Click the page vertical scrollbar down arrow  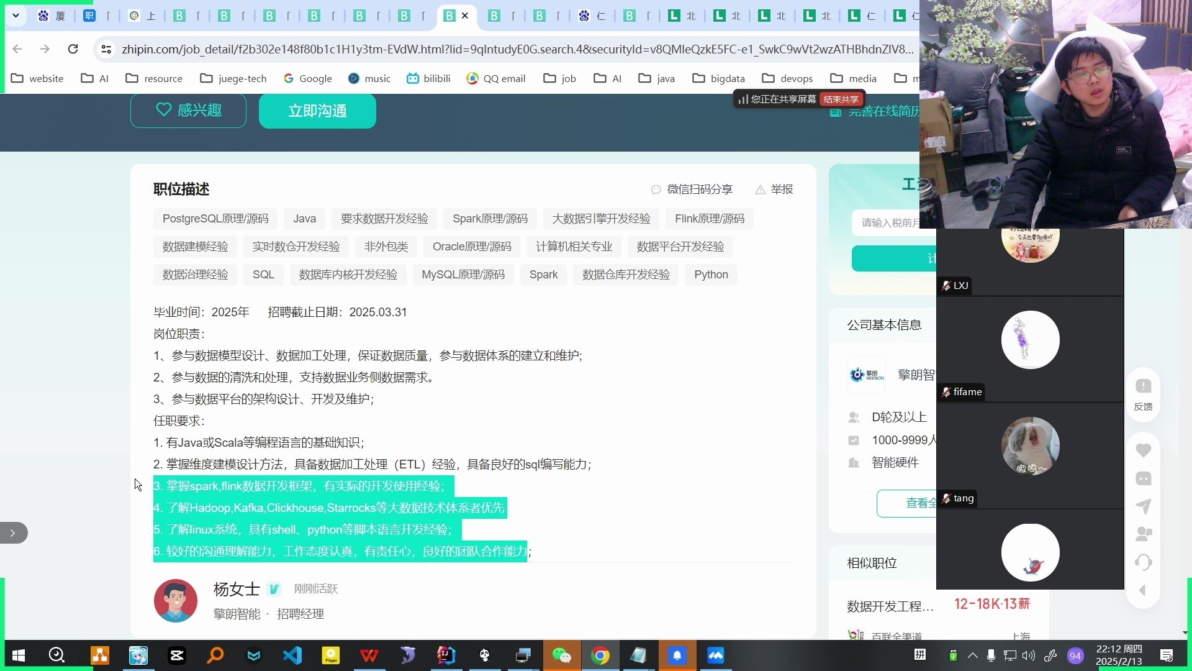coord(1185,633)
